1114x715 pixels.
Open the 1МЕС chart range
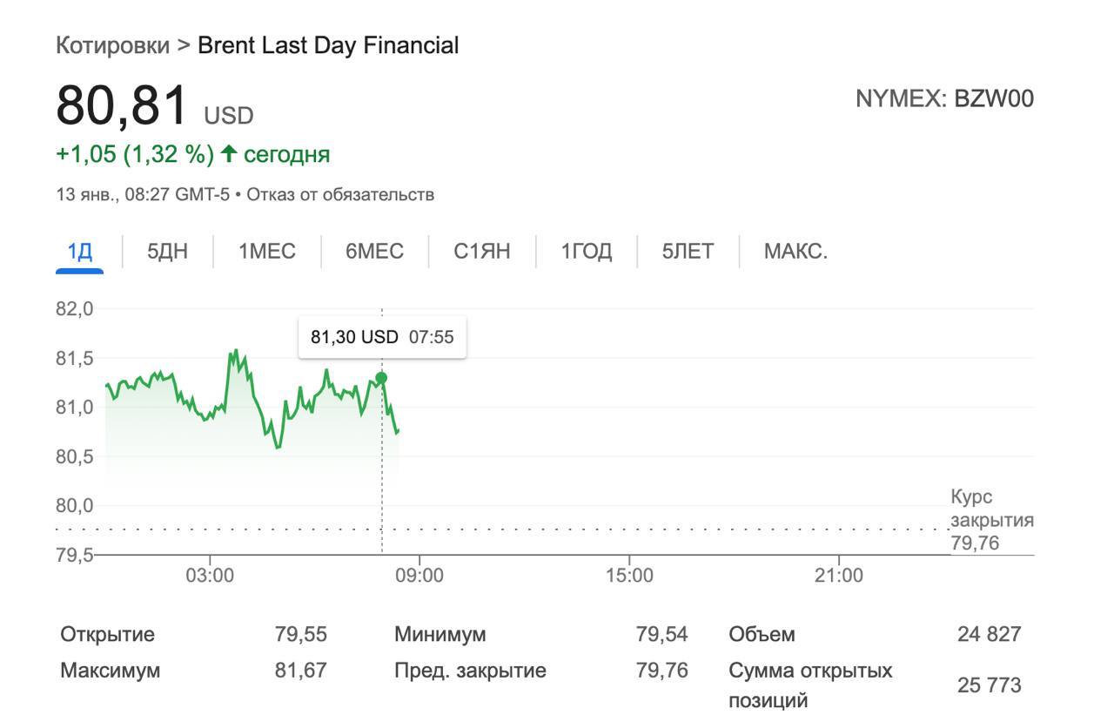click(267, 252)
